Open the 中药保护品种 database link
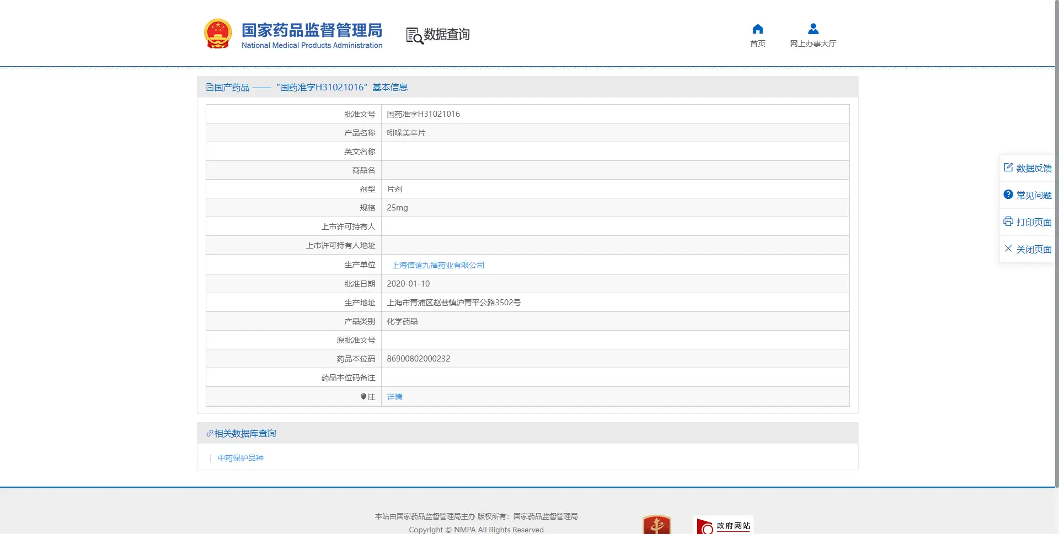 click(240, 457)
